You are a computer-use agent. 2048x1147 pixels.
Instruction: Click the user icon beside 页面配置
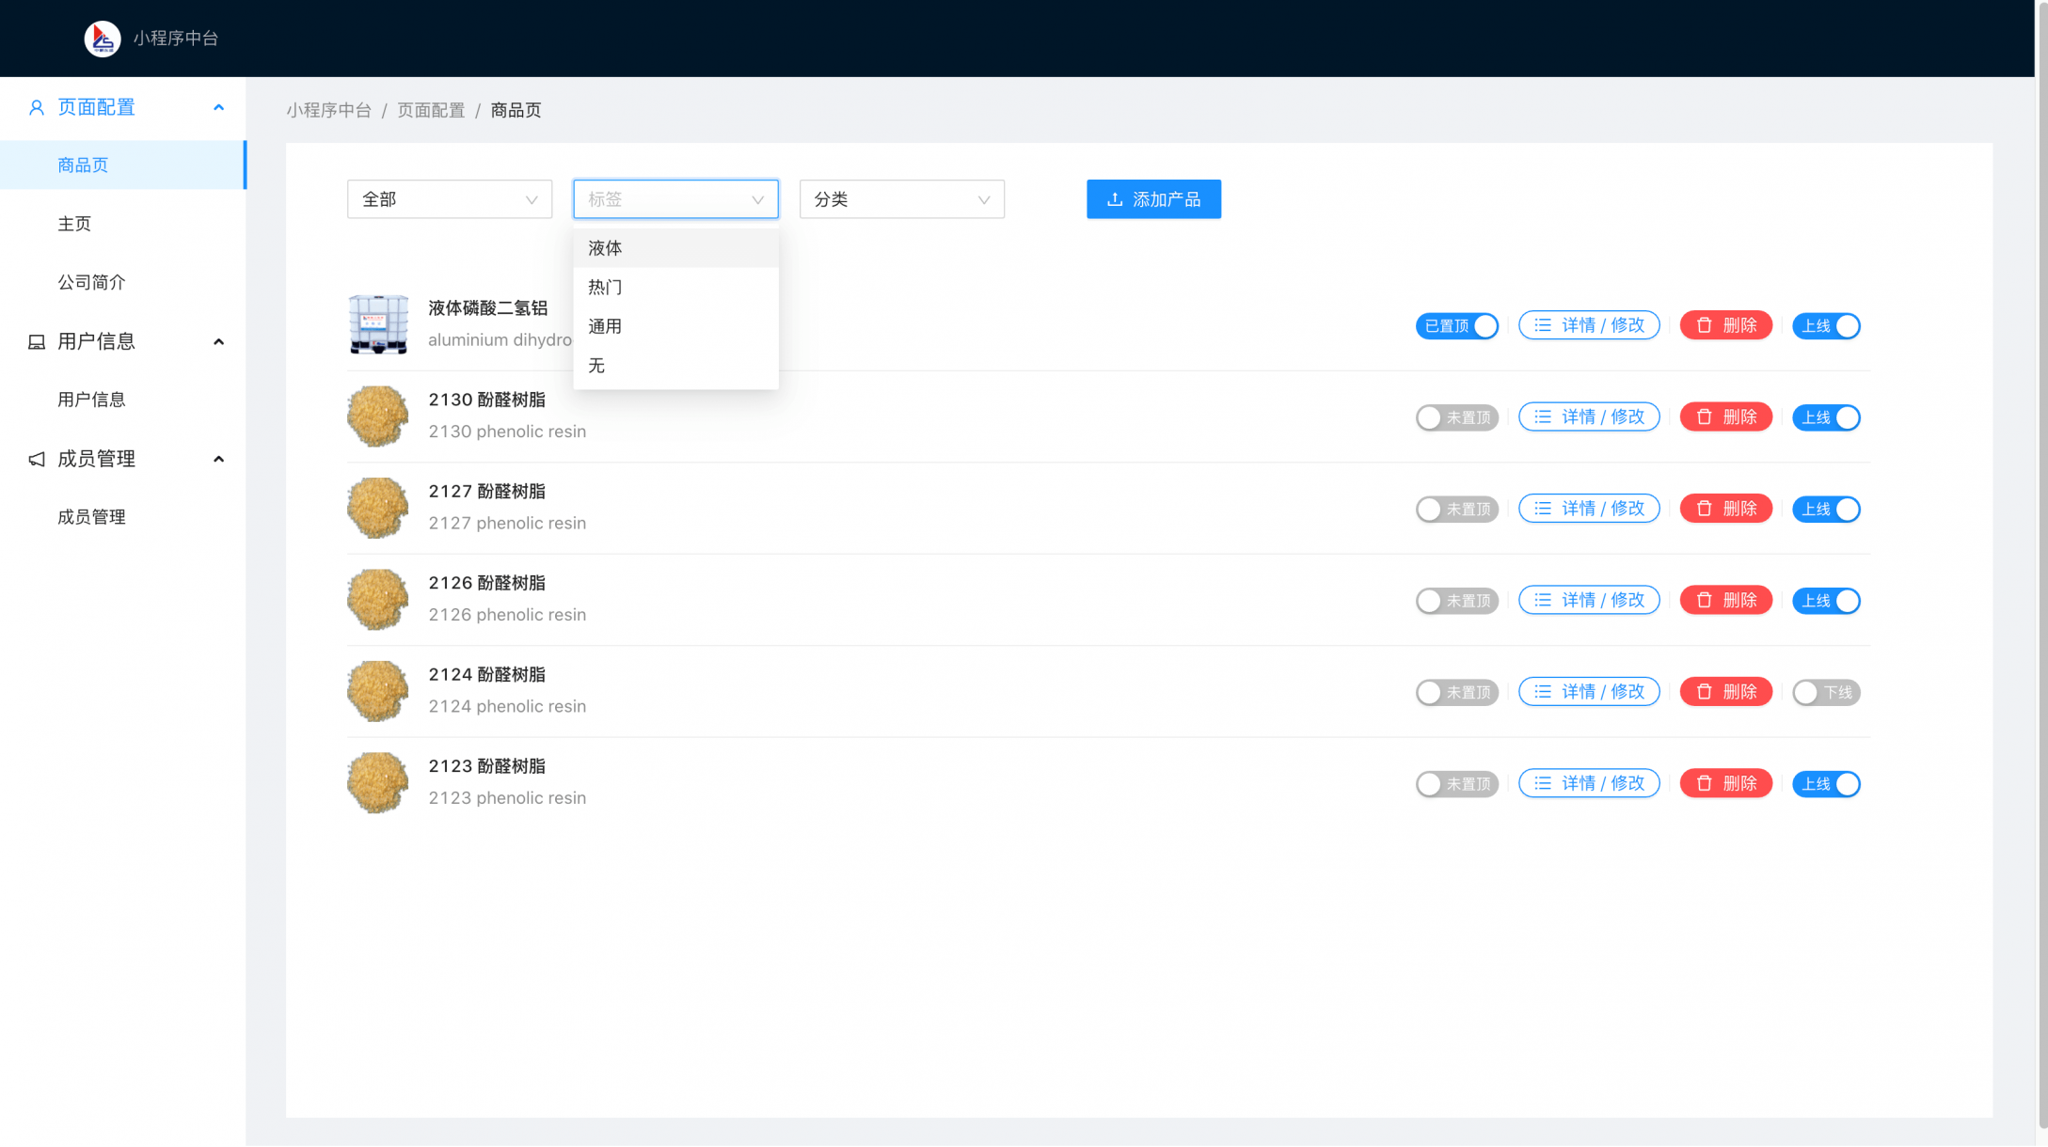(37, 108)
